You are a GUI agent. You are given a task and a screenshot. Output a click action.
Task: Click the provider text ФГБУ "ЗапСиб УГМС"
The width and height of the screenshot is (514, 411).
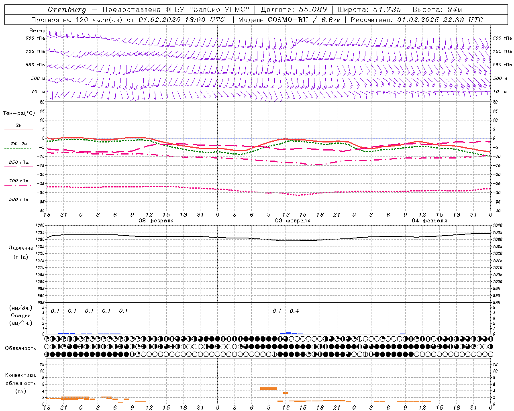[207, 10]
